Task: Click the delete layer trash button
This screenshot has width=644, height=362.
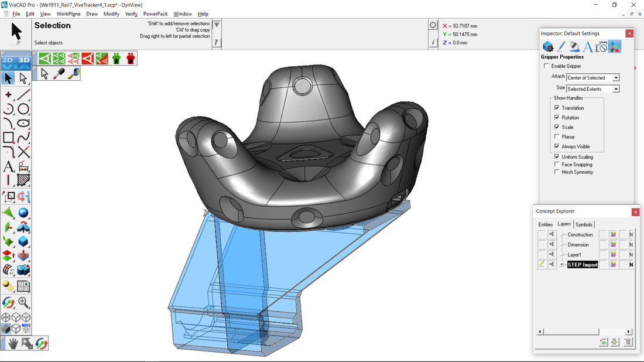Action: pyautogui.click(x=628, y=342)
